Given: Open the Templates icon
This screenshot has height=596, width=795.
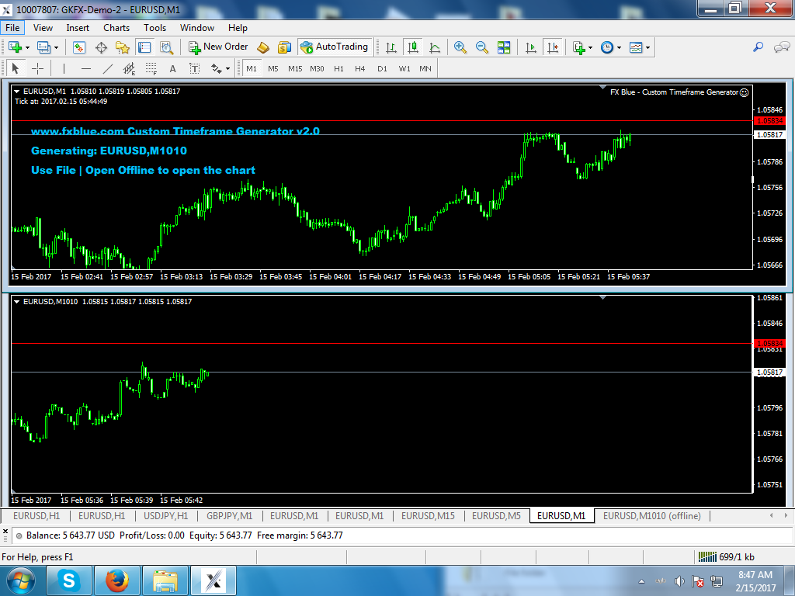Looking at the screenshot, I should [635, 47].
